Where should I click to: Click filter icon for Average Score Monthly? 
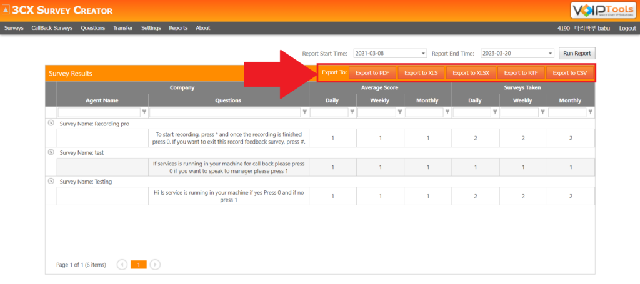click(x=447, y=112)
